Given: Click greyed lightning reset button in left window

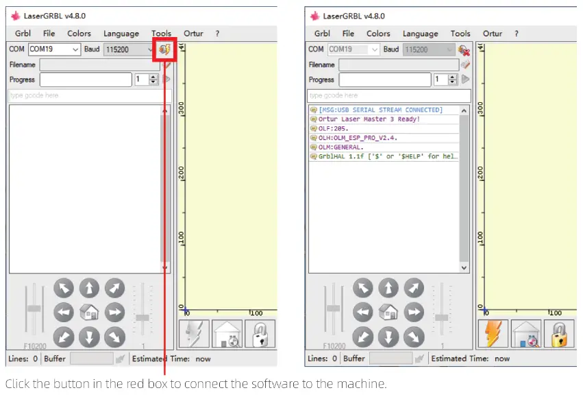Looking at the screenshot, I should tap(194, 333).
